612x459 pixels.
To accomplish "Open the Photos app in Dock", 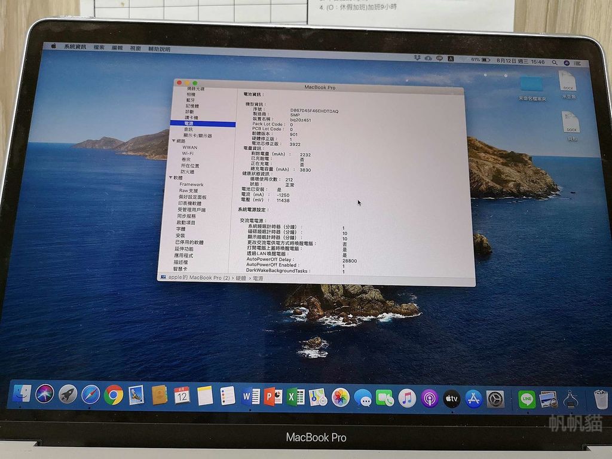I will coord(340,398).
